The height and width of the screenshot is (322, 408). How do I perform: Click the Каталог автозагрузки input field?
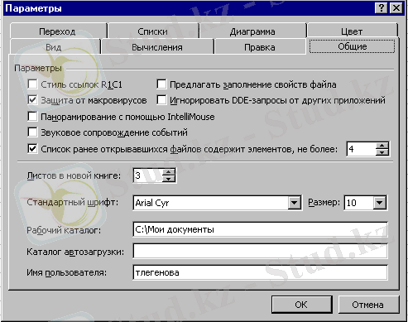tap(260, 251)
